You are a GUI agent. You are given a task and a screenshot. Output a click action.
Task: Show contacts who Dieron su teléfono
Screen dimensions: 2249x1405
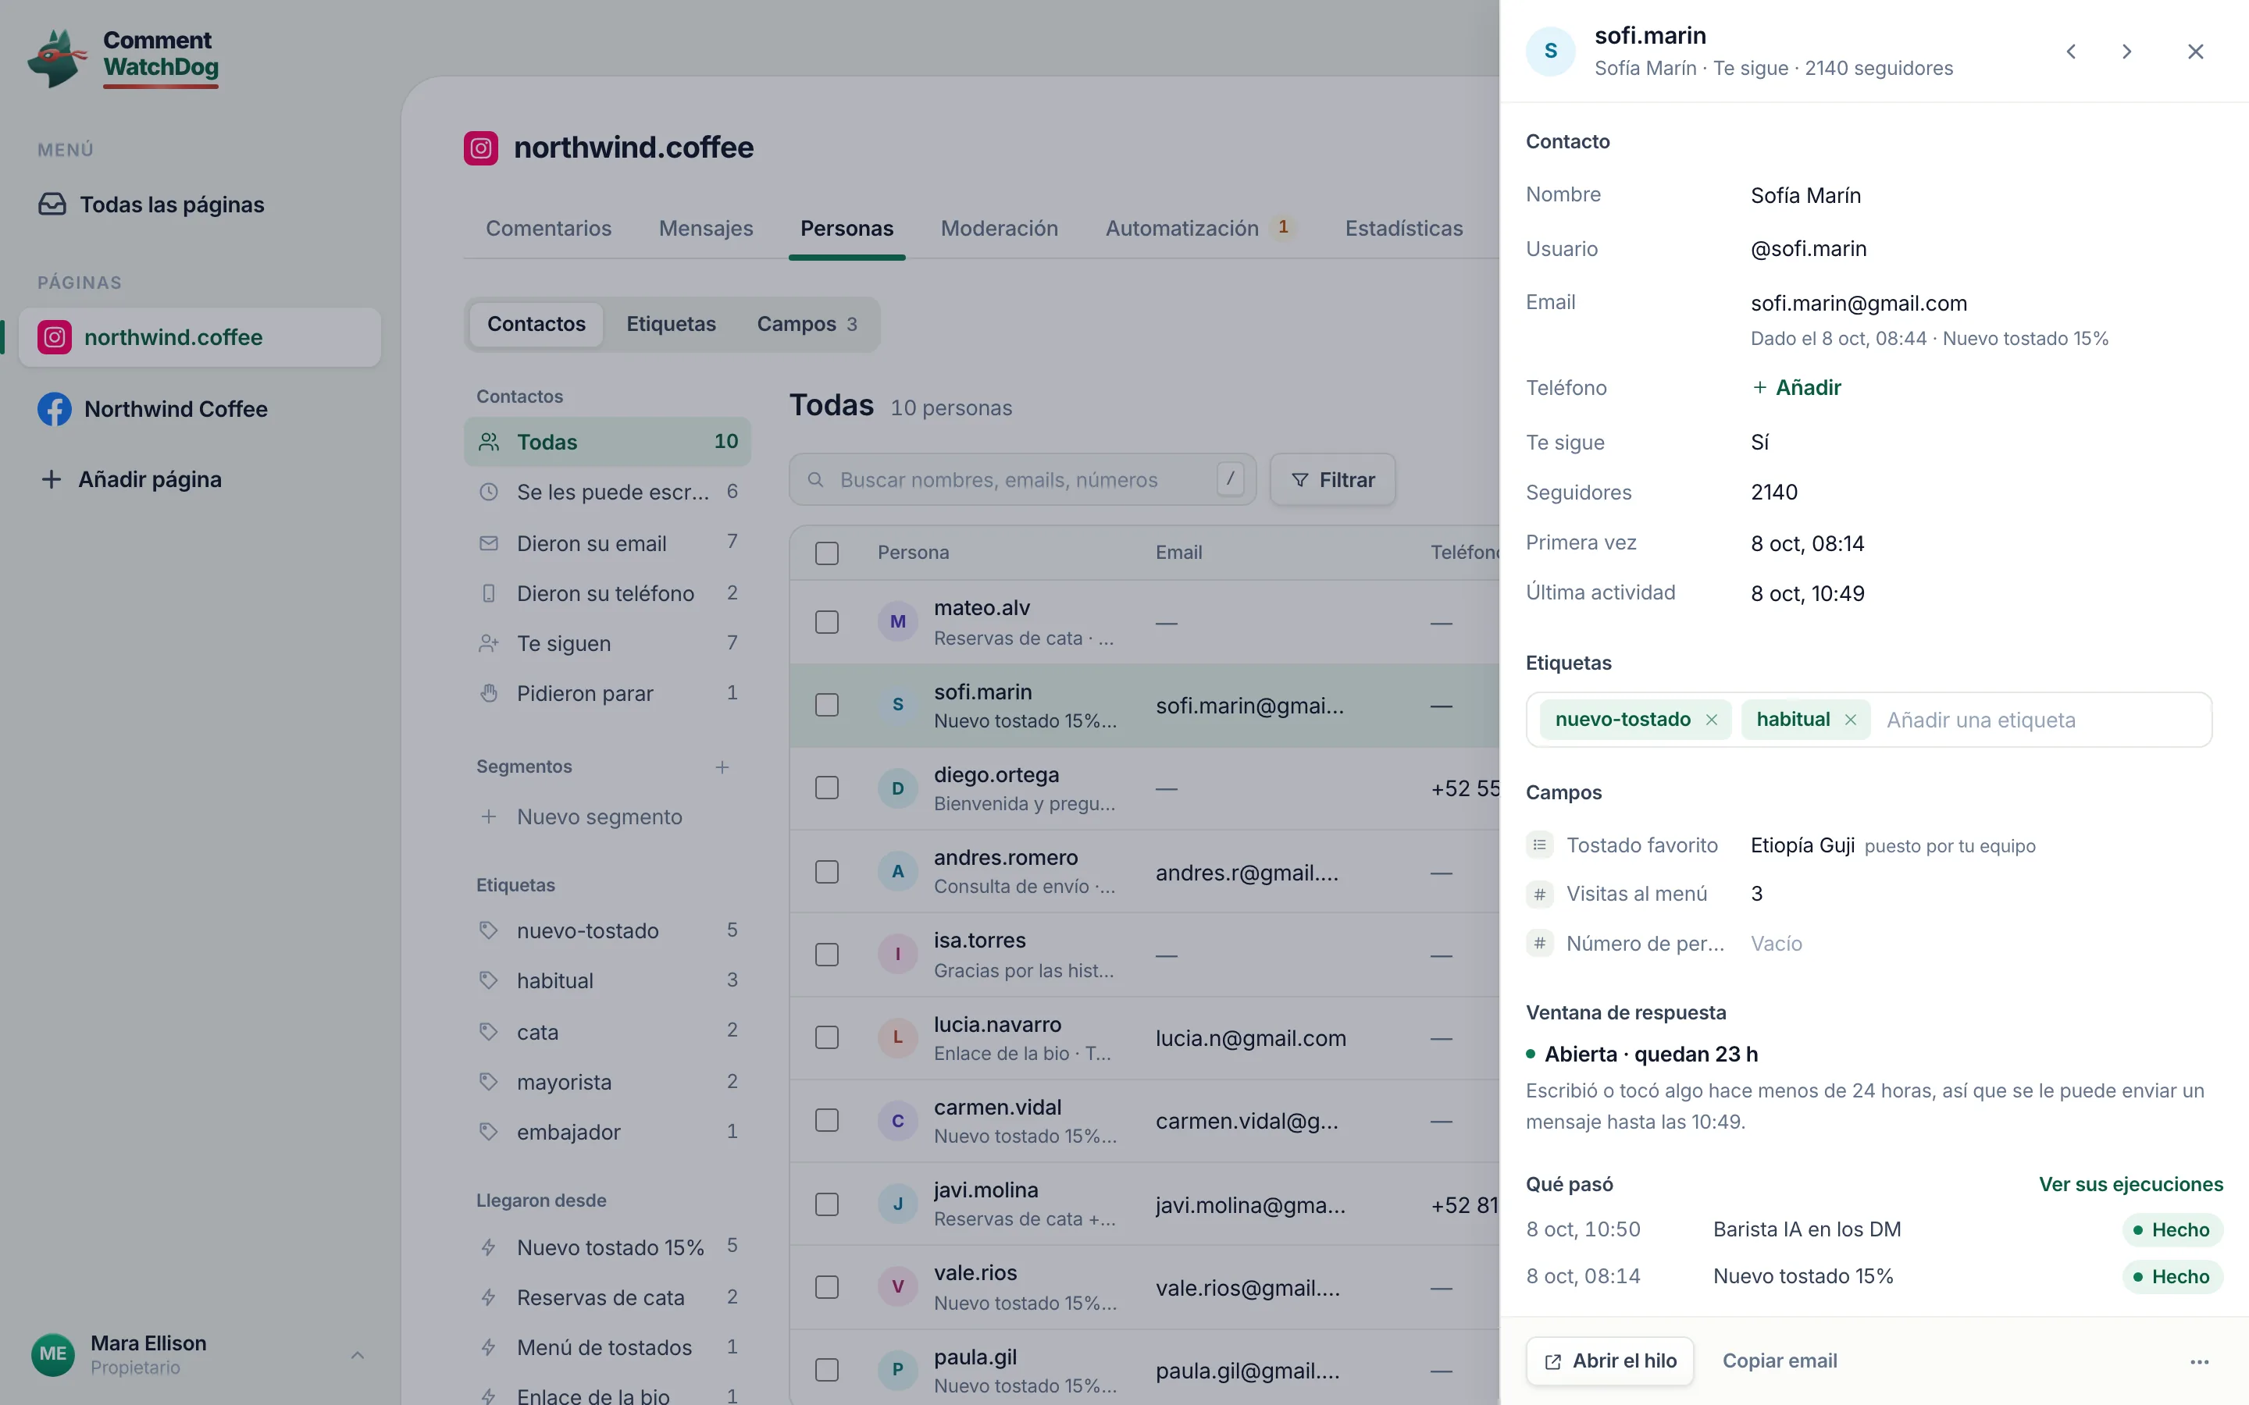point(607,593)
